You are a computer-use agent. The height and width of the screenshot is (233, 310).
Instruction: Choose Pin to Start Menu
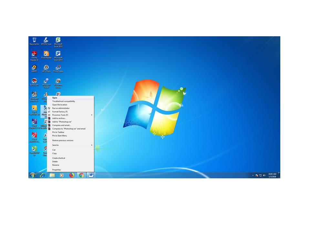pyautogui.click(x=70, y=136)
